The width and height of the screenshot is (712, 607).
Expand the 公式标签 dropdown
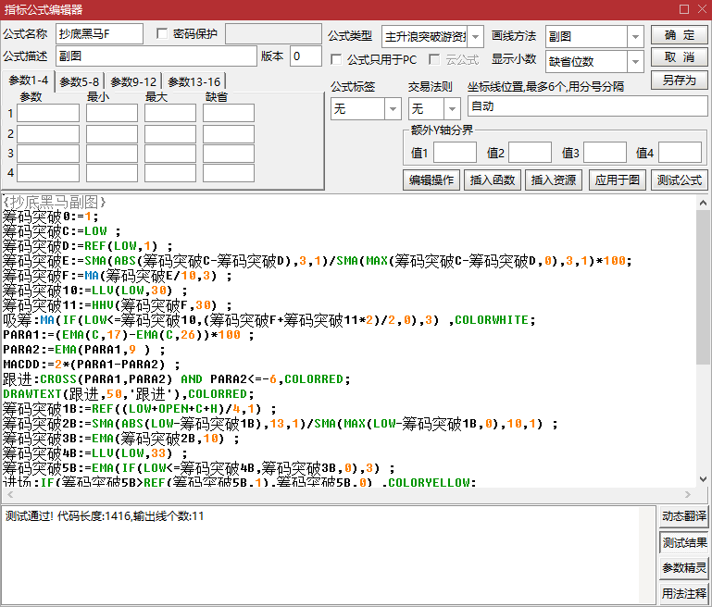click(393, 108)
